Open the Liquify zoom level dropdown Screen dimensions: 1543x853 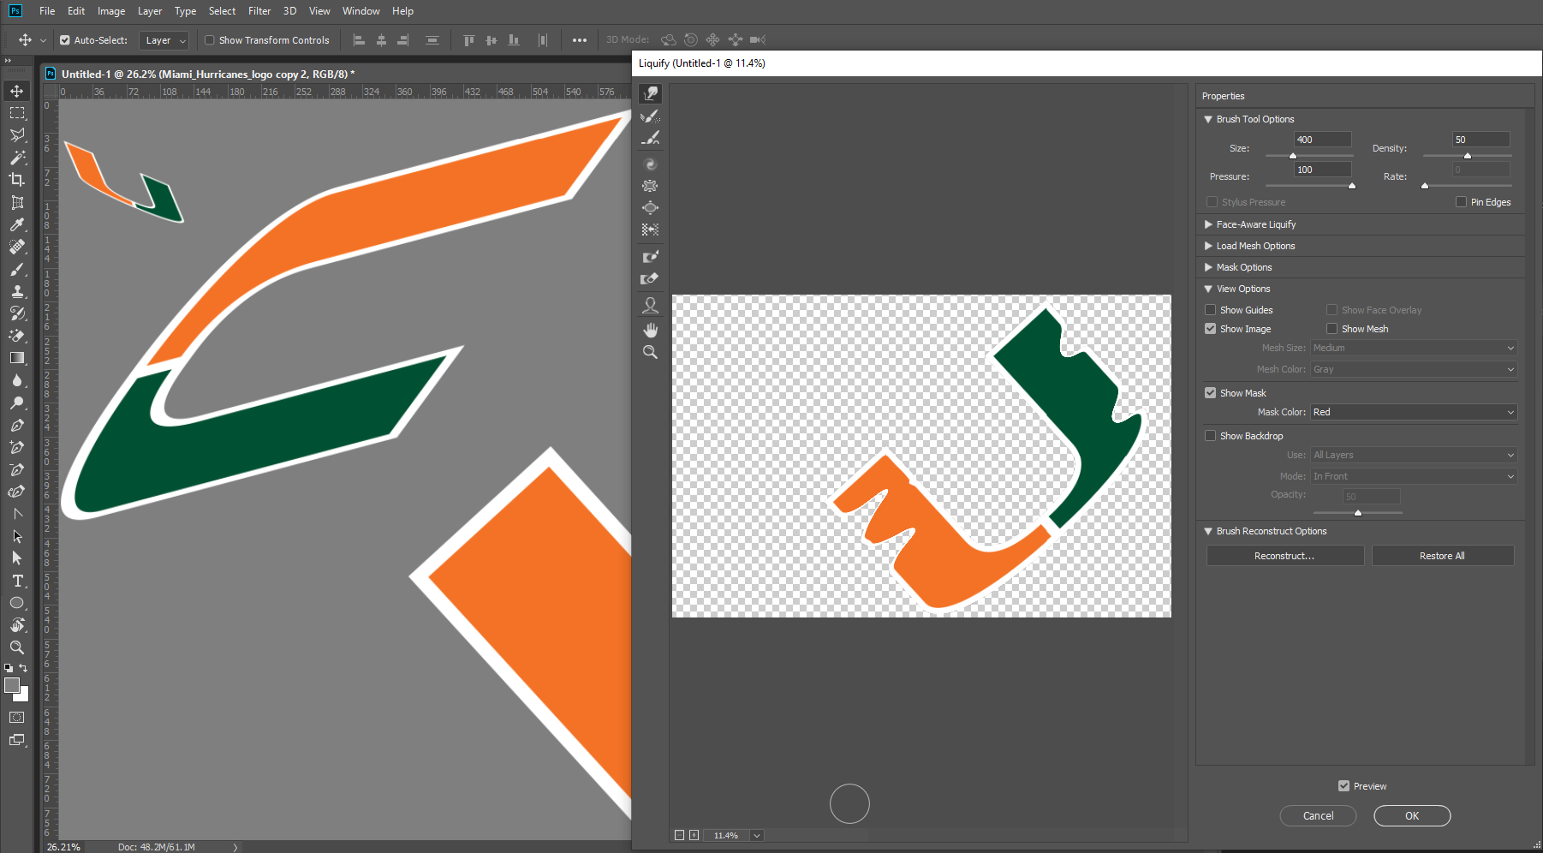757,835
